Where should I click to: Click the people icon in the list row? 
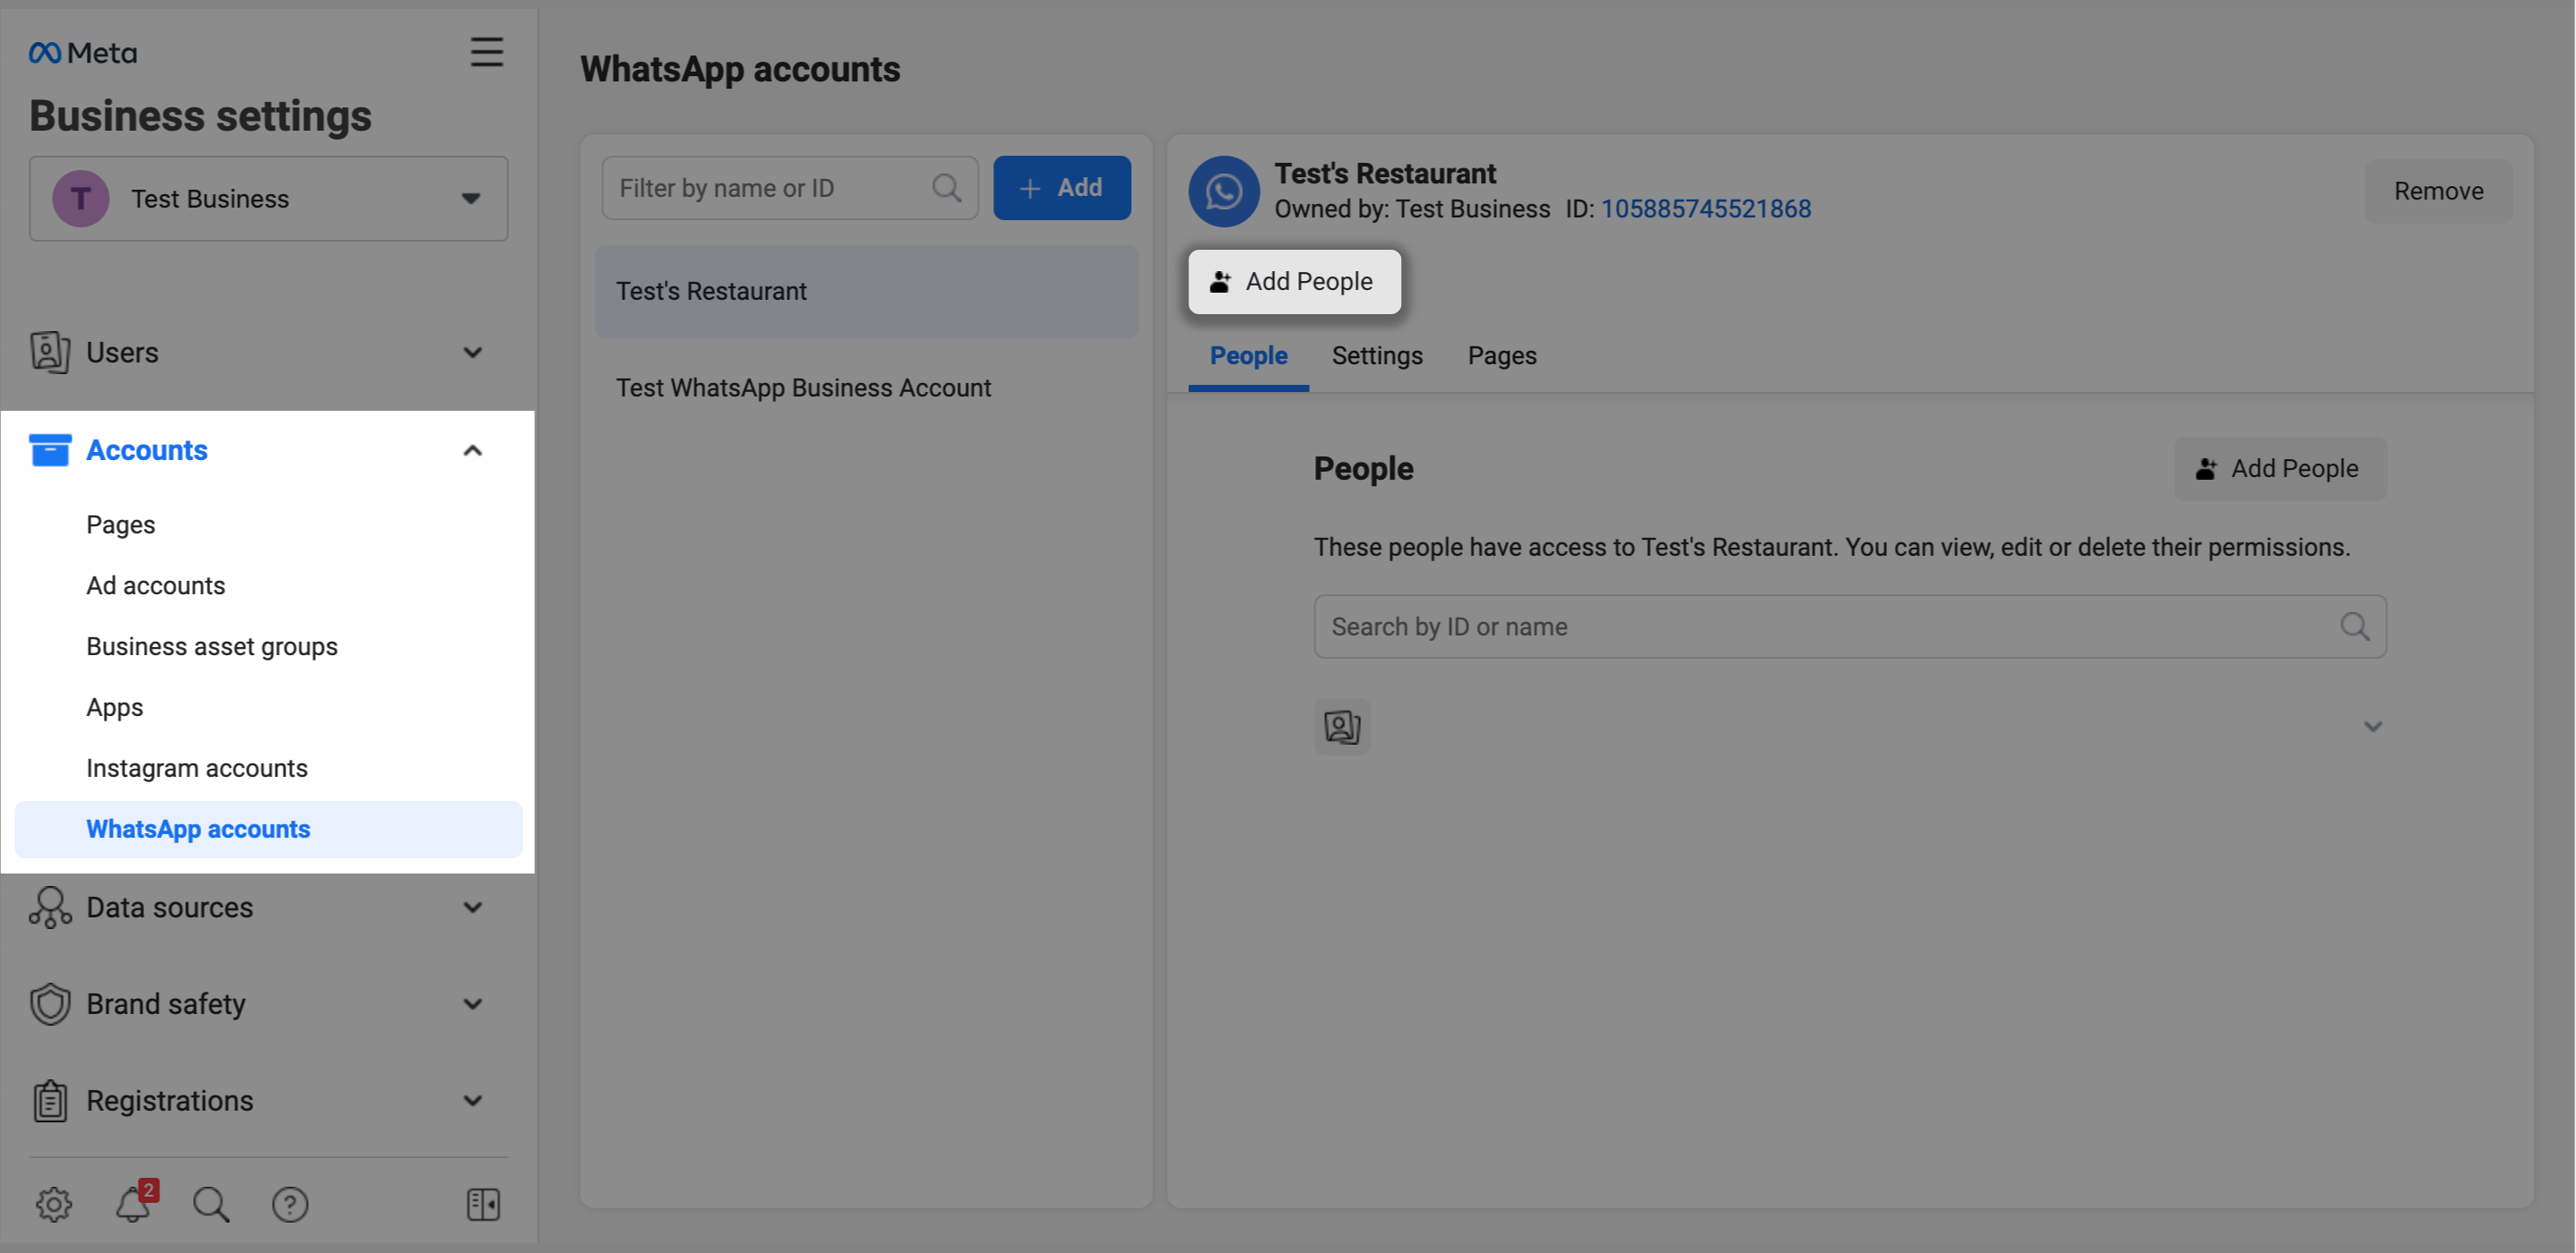pos(1342,726)
